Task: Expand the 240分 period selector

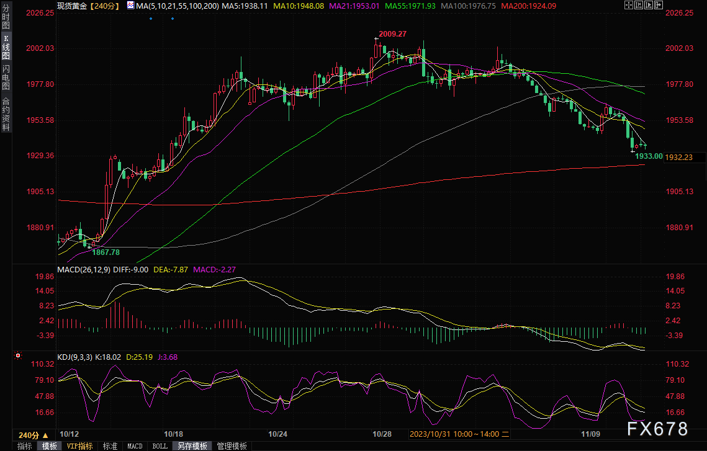Action: point(34,435)
